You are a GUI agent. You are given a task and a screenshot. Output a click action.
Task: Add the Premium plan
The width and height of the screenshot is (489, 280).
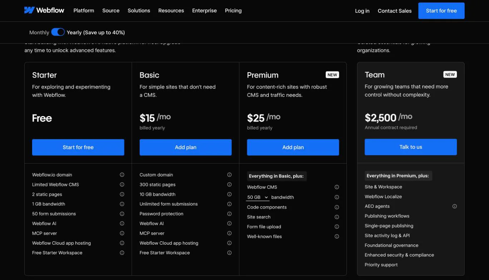[293, 147]
